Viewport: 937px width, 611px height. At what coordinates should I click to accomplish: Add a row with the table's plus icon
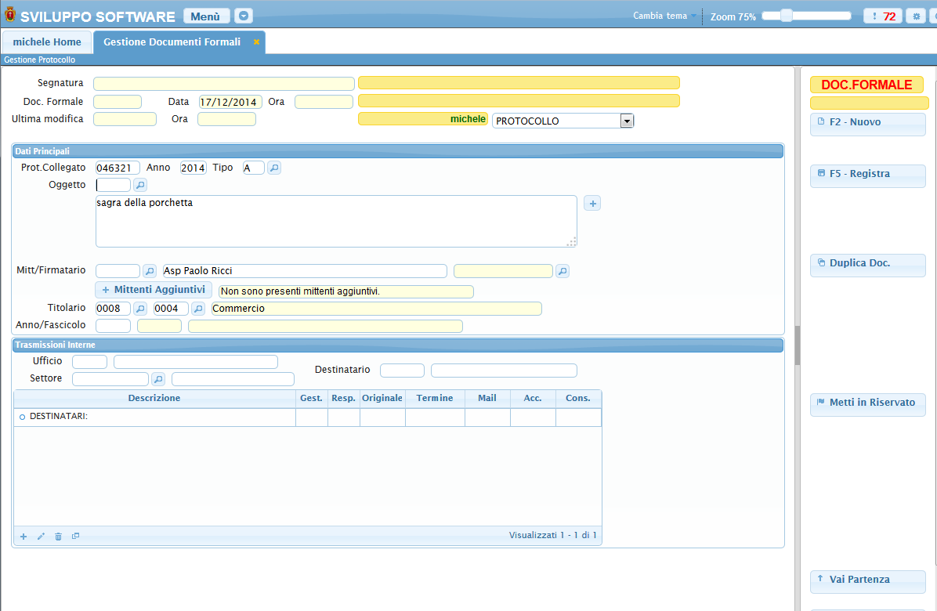click(24, 537)
